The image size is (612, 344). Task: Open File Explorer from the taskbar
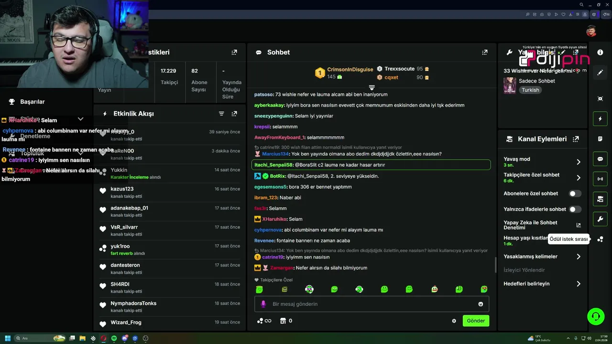82,338
